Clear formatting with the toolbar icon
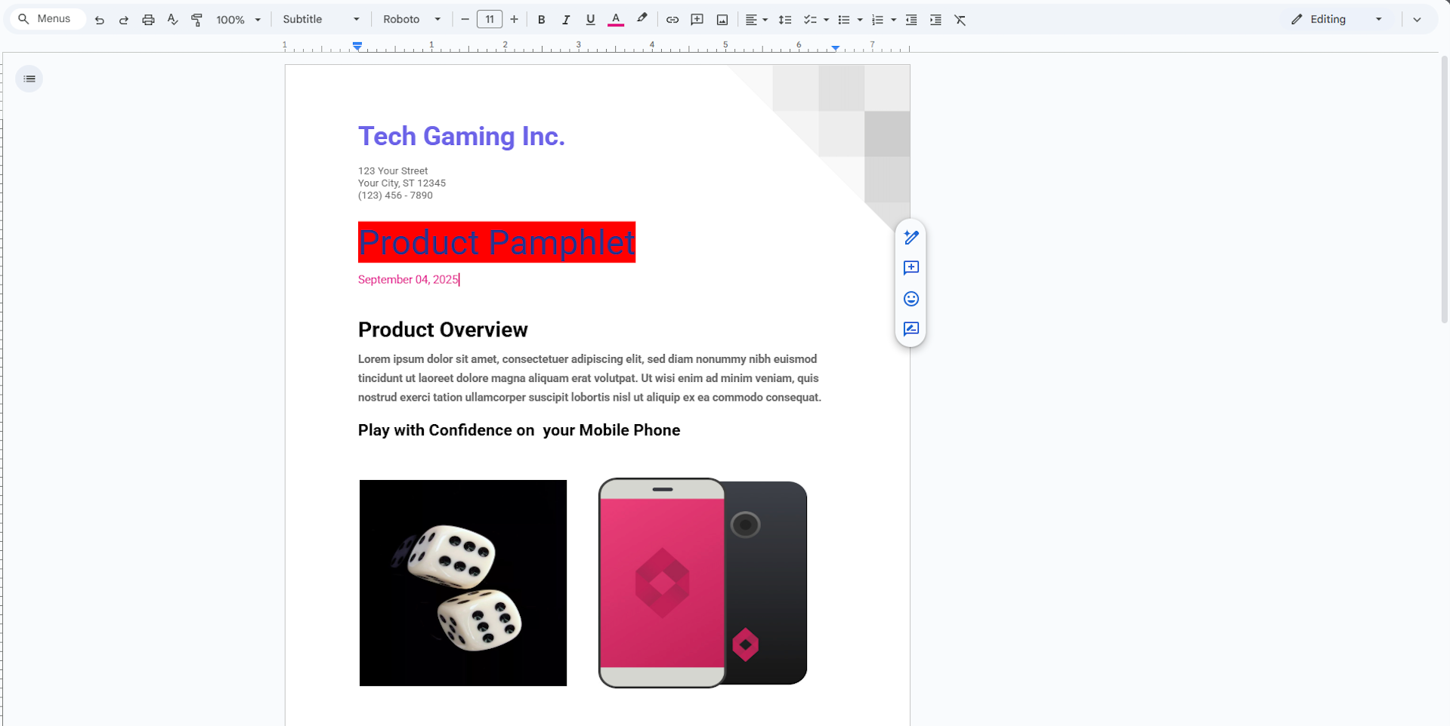The height and width of the screenshot is (726, 1450). (960, 20)
